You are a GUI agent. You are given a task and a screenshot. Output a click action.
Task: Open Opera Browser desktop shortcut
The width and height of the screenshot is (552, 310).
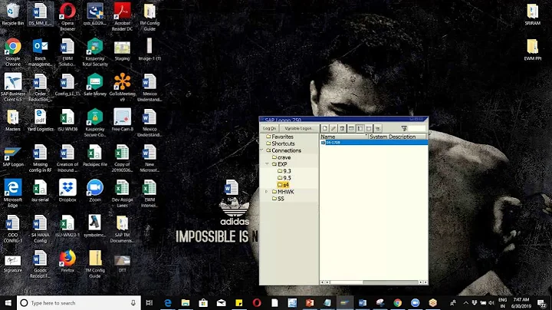pyautogui.click(x=67, y=17)
